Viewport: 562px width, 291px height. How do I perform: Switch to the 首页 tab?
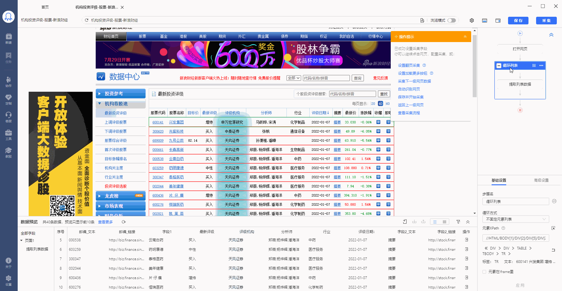[x=45, y=7]
